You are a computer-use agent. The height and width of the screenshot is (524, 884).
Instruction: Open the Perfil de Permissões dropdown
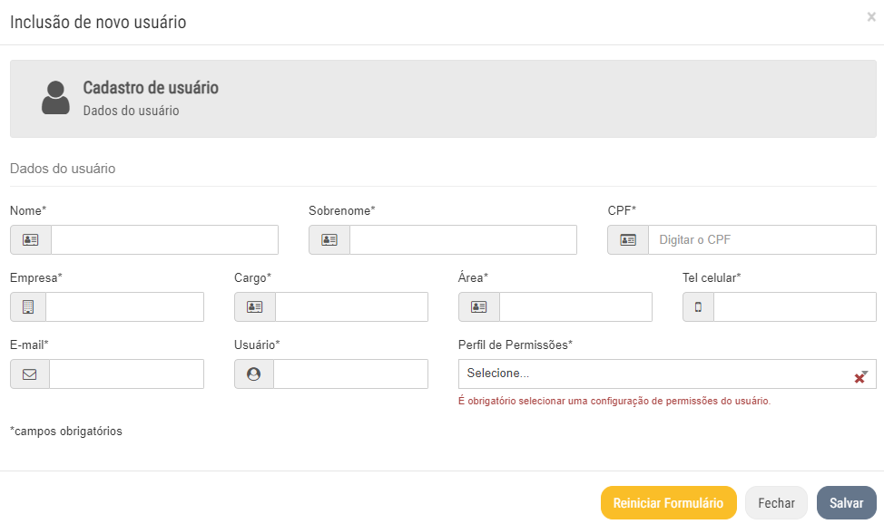pyautogui.click(x=653, y=374)
